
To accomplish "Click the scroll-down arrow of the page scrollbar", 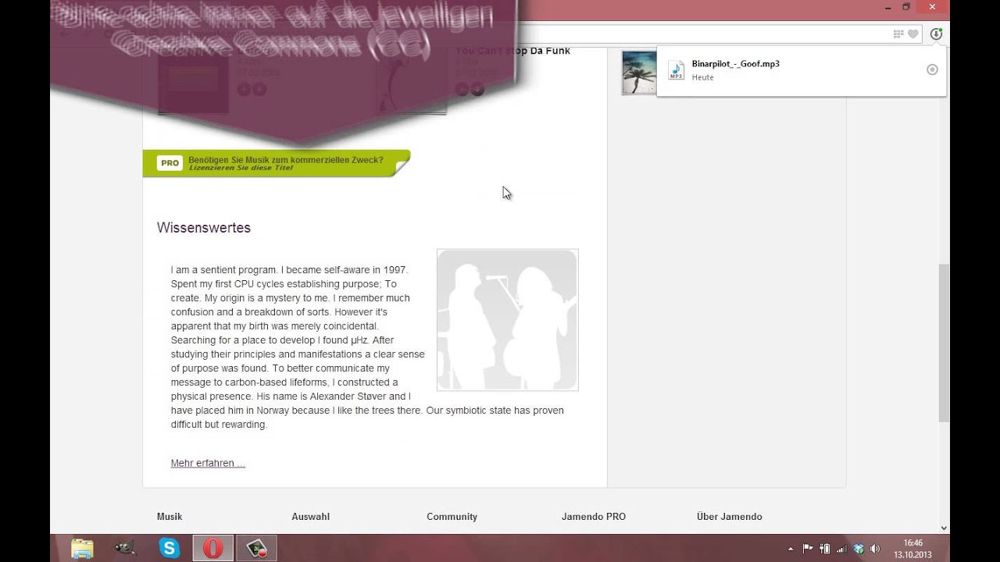I will tap(944, 528).
